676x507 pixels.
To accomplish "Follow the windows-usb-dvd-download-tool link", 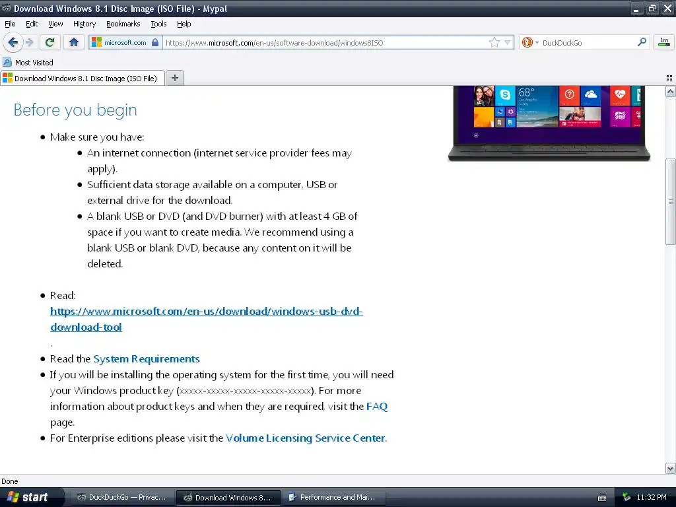I will point(206,319).
